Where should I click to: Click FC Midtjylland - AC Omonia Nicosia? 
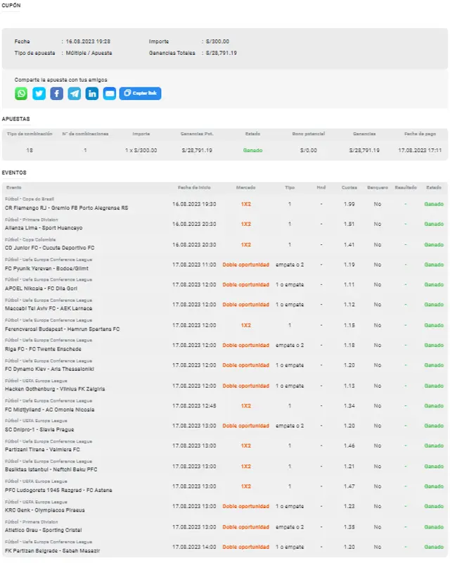pyautogui.click(x=49, y=410)
